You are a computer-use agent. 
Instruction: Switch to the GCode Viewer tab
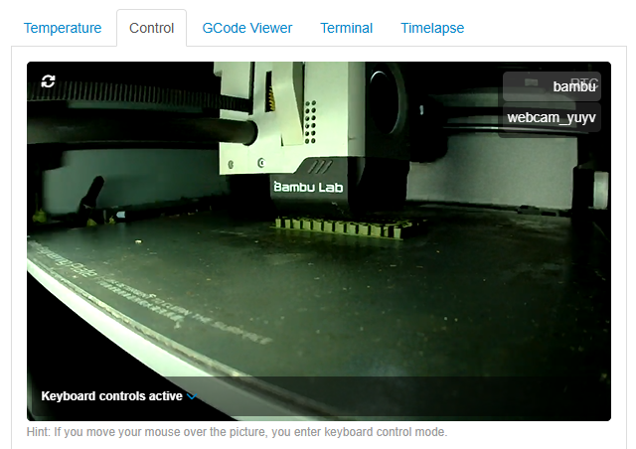(x=247, y=28)
